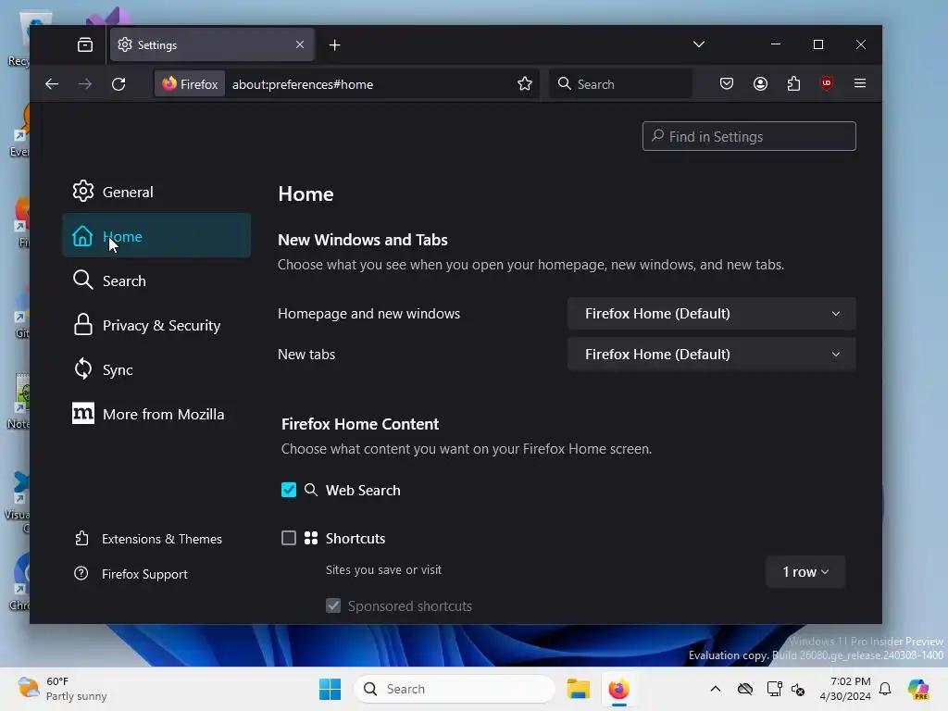Click the toolbar Search box
This screenshot has width=948, height=711.
(621, 84)
